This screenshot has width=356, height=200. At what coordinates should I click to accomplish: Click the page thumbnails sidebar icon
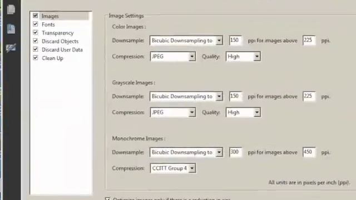click(x=11, y=9)
